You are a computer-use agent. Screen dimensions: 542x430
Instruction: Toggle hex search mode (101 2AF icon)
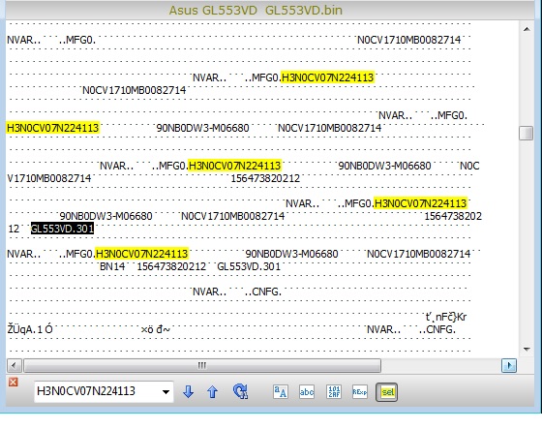334,391
